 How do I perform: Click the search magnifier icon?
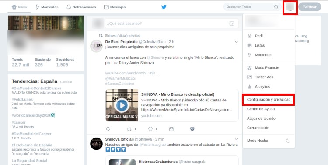click(x=276, y=7)
